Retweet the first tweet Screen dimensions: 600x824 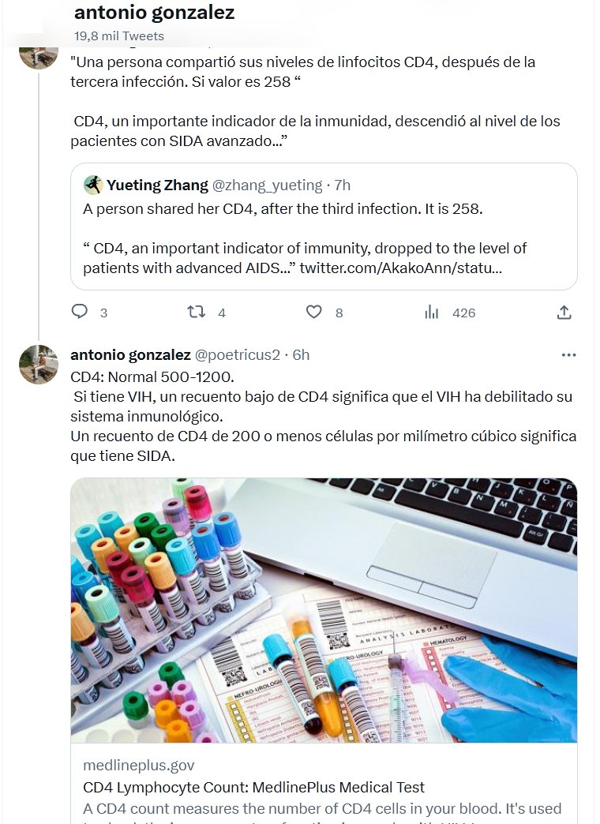pos(196,313)
